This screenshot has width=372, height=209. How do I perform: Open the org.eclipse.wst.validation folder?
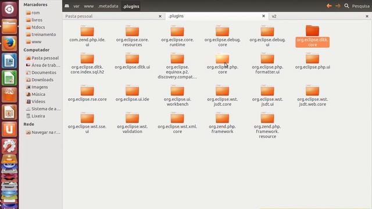click(x=133, y=123)
